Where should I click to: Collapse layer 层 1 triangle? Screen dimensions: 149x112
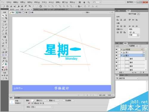[x=121, y=56]
